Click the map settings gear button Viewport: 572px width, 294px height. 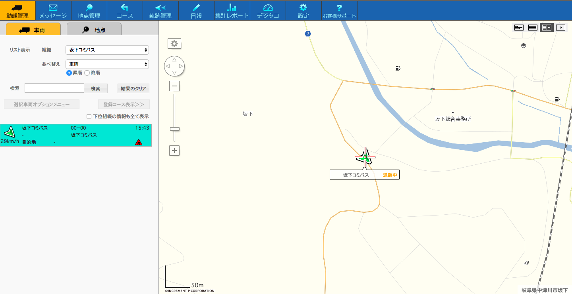174,44
